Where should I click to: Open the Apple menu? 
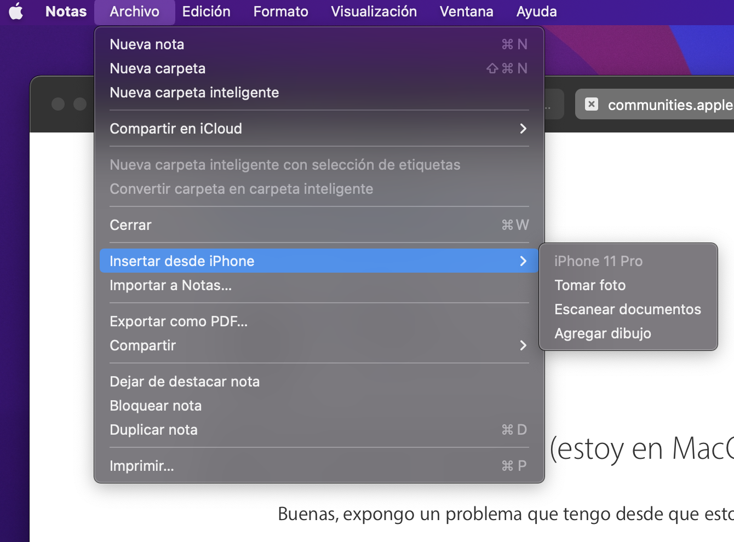(16, 11)
